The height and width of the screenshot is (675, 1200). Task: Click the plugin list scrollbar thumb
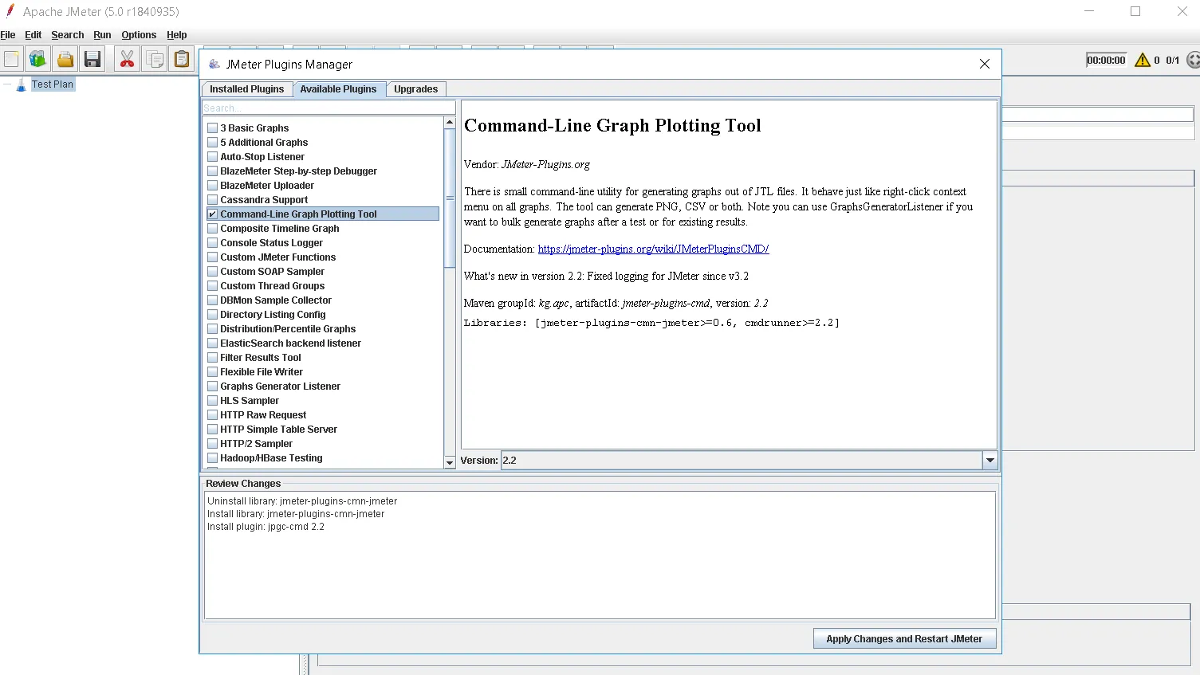pos(450,198)
